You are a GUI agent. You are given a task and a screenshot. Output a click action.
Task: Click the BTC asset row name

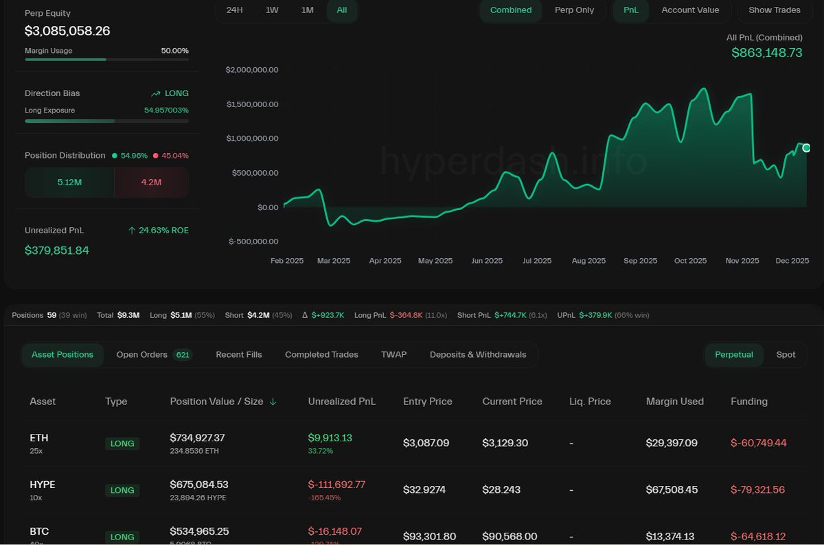[x=39, y=531]
